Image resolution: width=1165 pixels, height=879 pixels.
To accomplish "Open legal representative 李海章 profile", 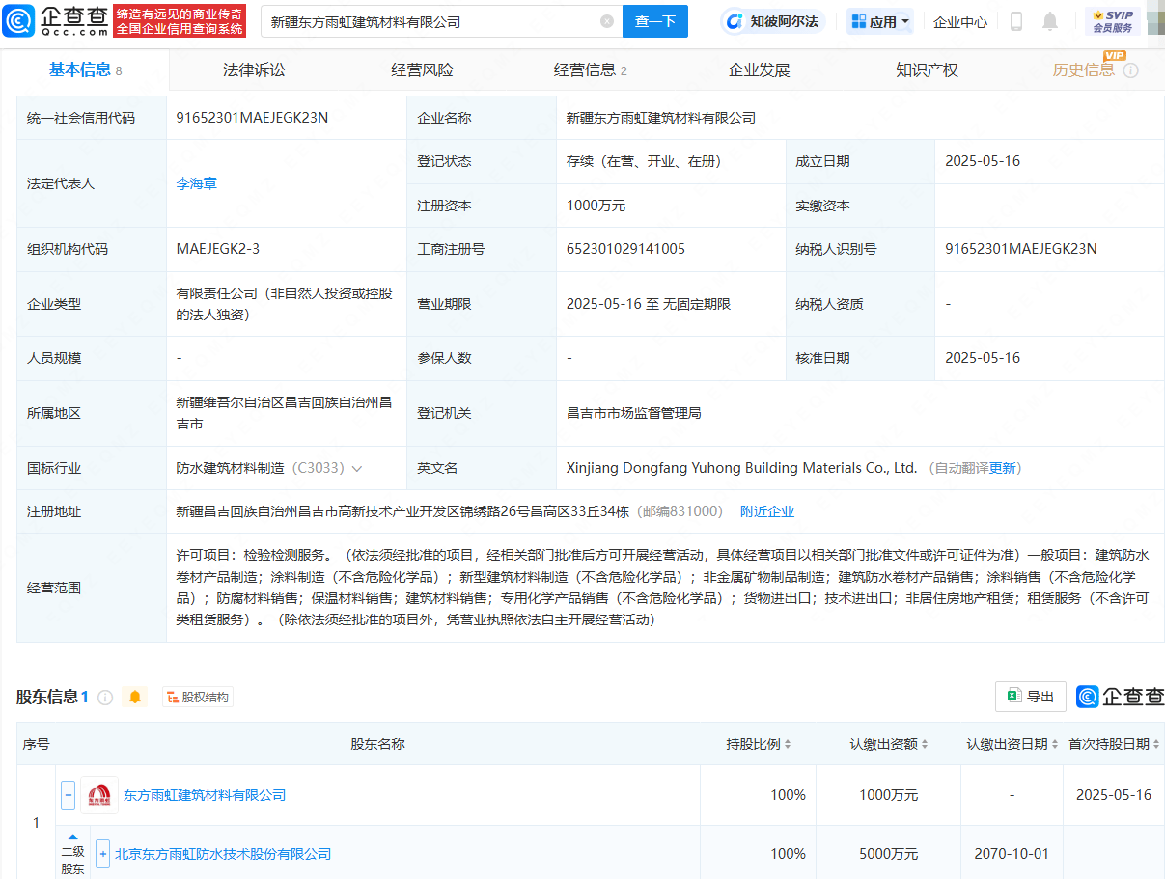I will pos(196,182).
